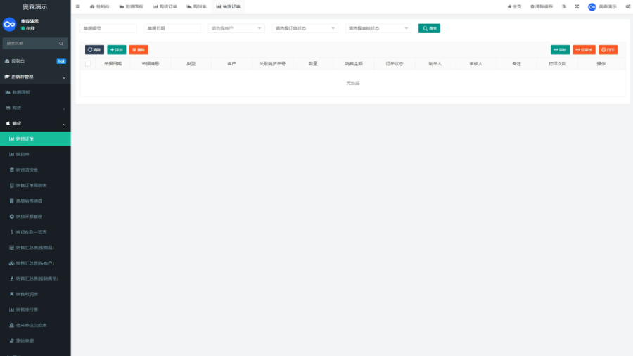This screenshot has height=356, width=633.
Task: Switch to the 数据面板 tab in the top bar
Action: click(x=132, y=6)
